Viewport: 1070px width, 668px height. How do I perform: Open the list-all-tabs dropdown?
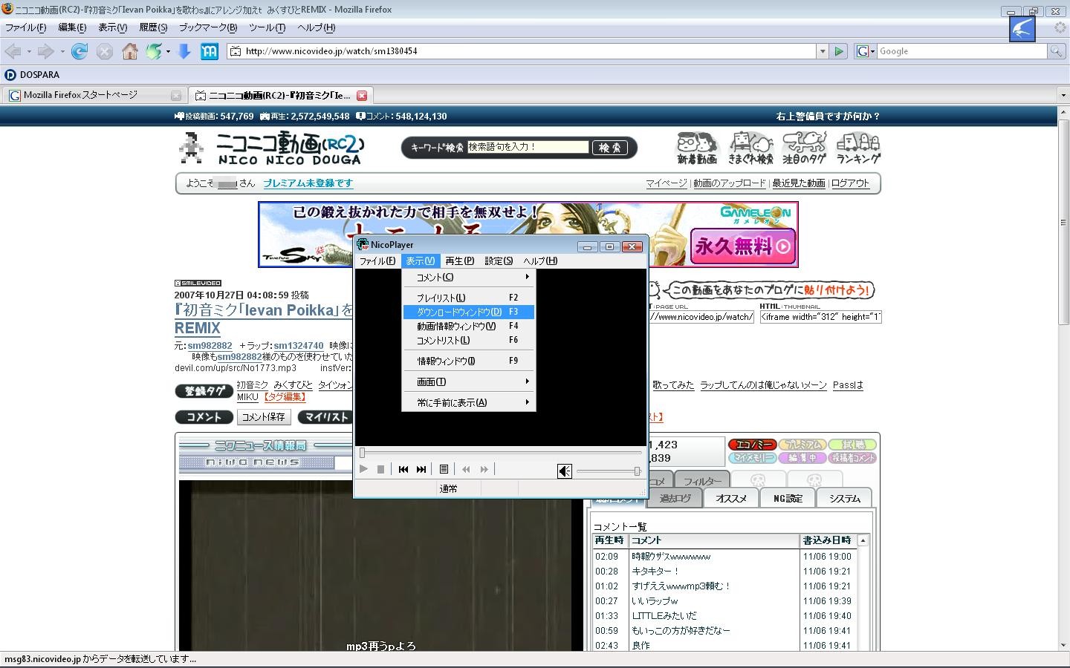tap(1063, 96)
